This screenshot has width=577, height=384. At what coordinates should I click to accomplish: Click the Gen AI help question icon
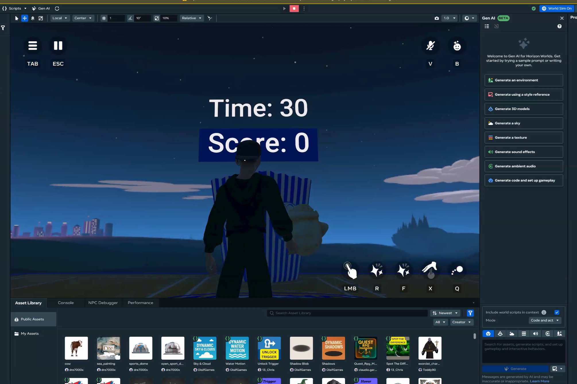click(x=559, y=26)
